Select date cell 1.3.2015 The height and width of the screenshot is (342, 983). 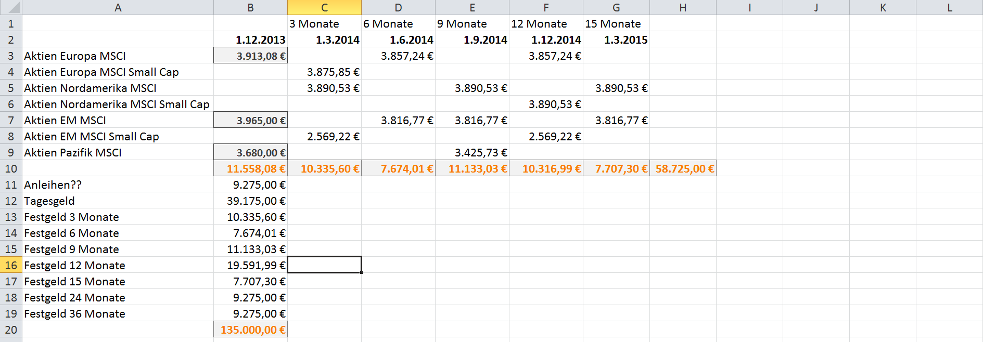tap(616, 40)
